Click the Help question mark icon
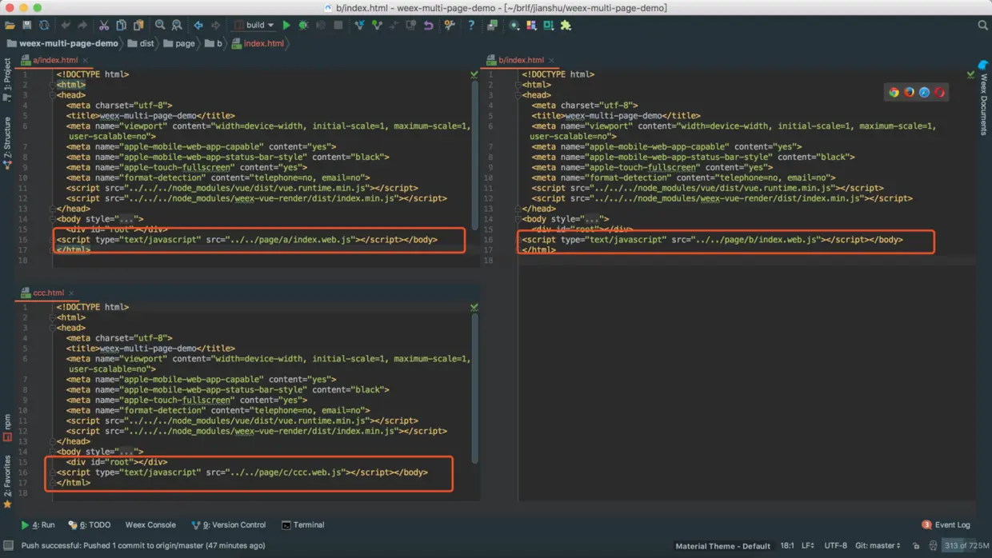992x558 pixels. point(471,26)
